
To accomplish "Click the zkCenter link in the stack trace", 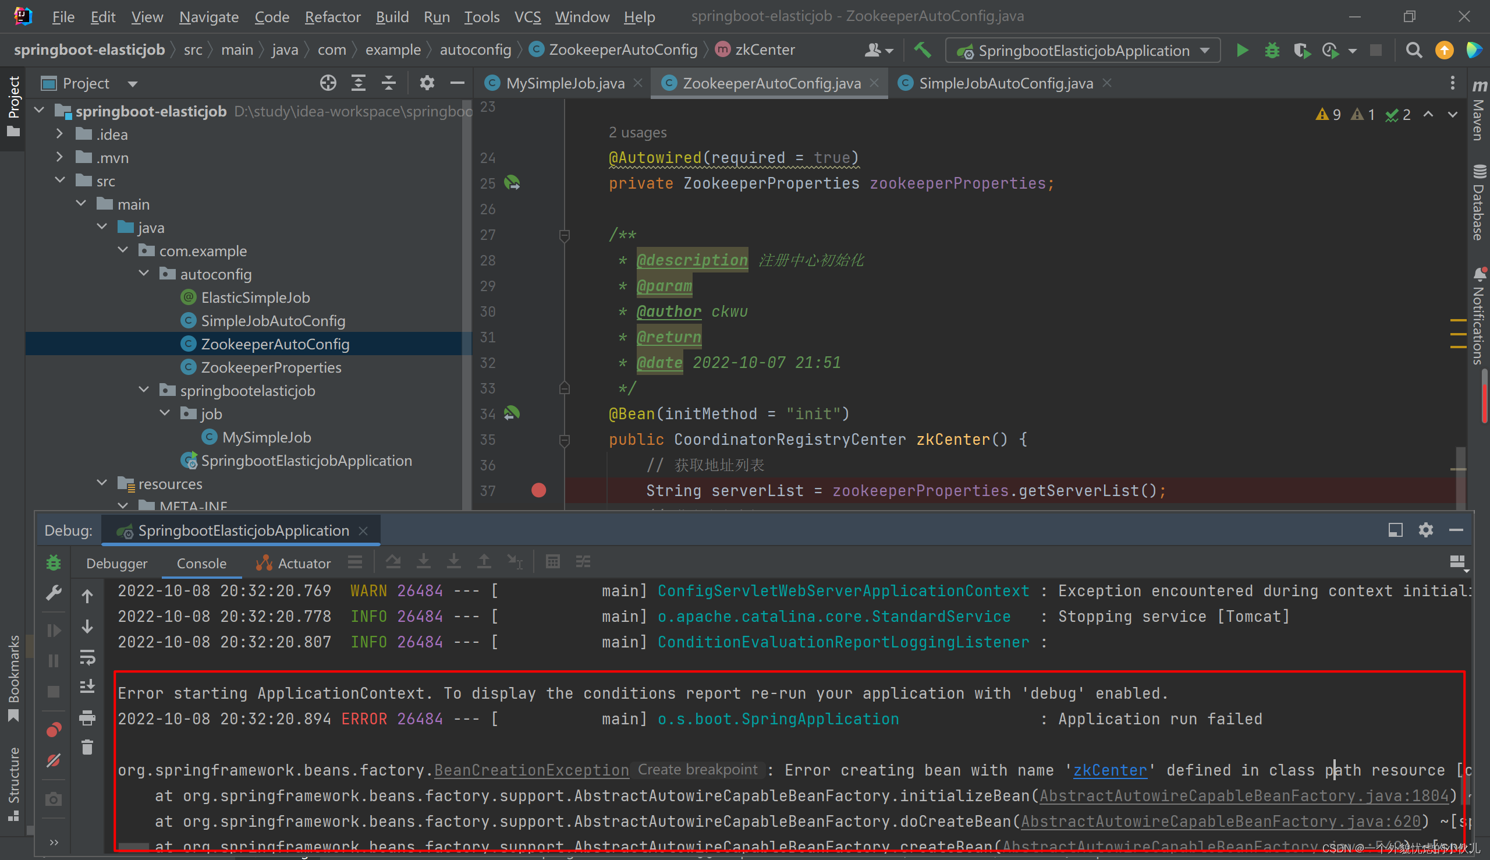I will pyautogui.click(x=1109, y=770).
